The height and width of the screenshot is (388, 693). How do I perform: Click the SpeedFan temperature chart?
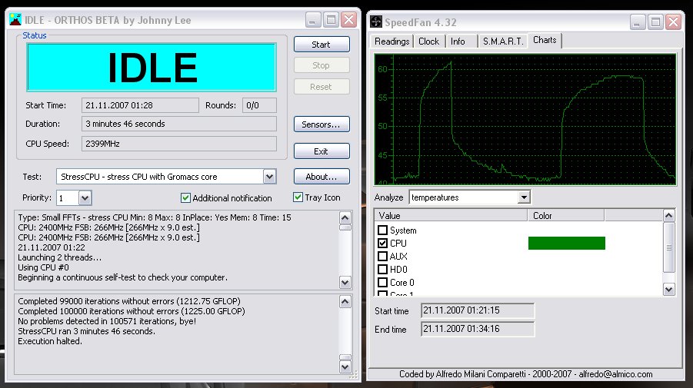[525, 119]
